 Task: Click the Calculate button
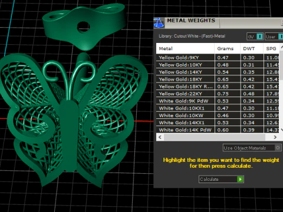[221, 179]
